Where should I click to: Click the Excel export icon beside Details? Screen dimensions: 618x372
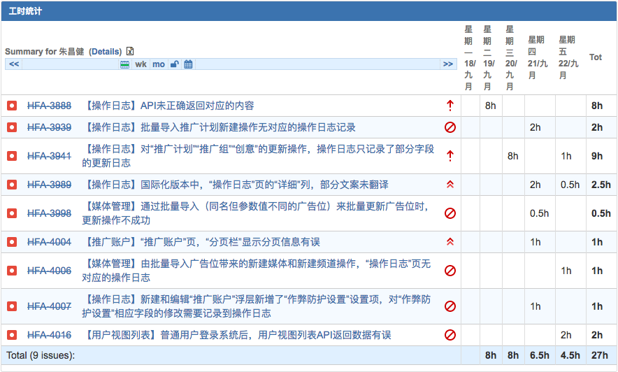(130, 51)
